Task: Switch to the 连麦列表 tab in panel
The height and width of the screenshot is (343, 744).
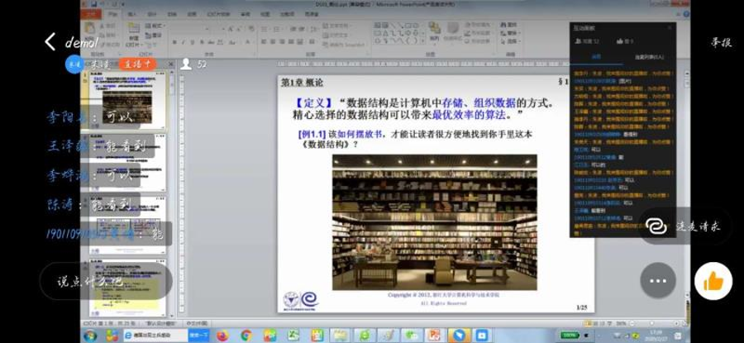Action: [650, 57]
